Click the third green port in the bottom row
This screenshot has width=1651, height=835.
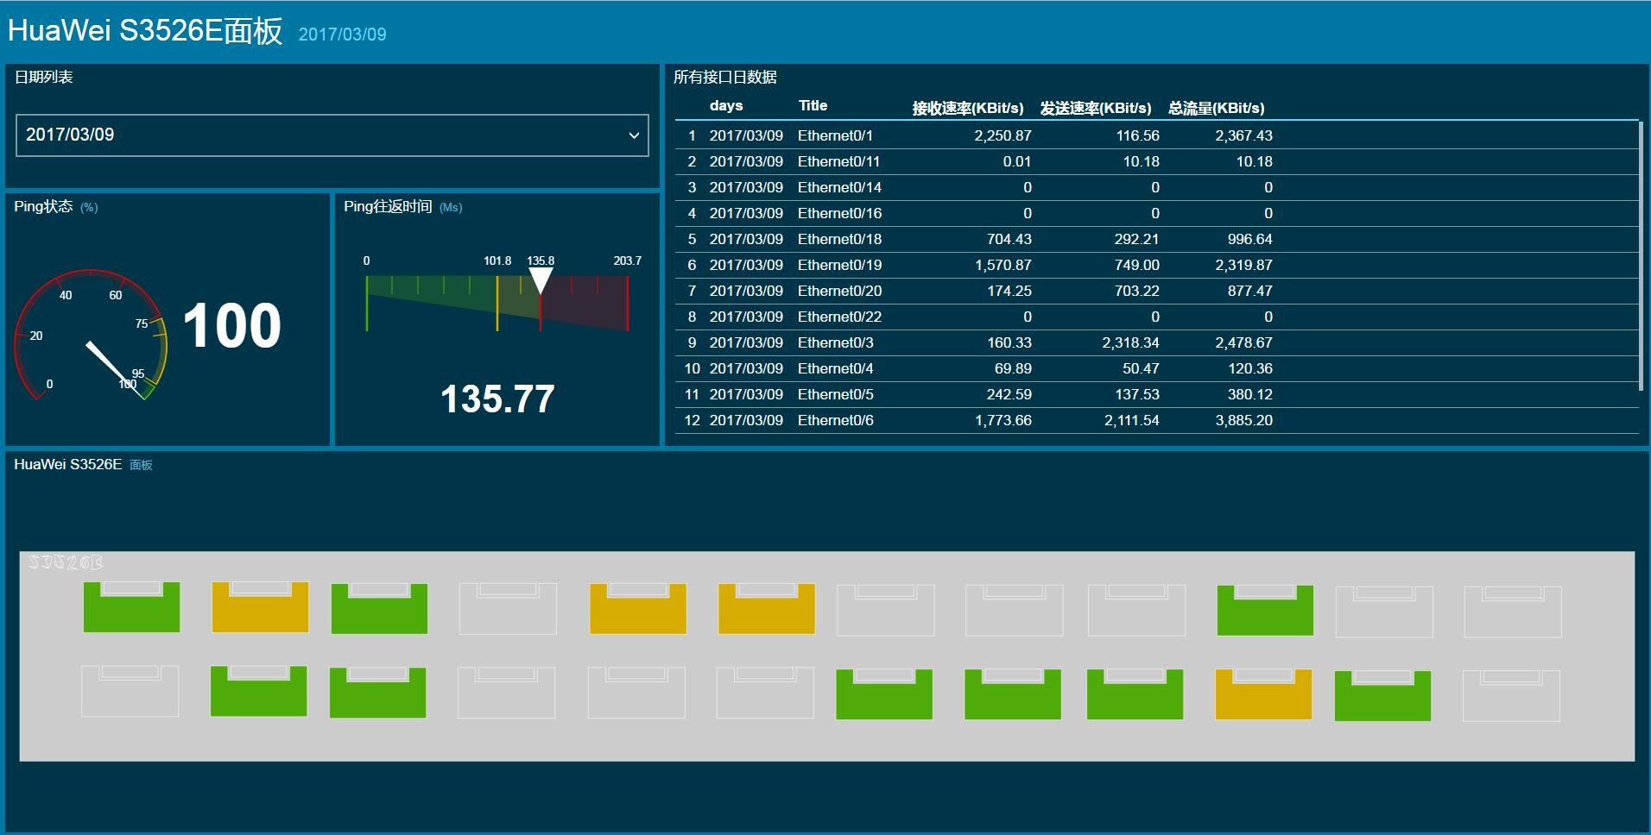click(x=883, y=693)
